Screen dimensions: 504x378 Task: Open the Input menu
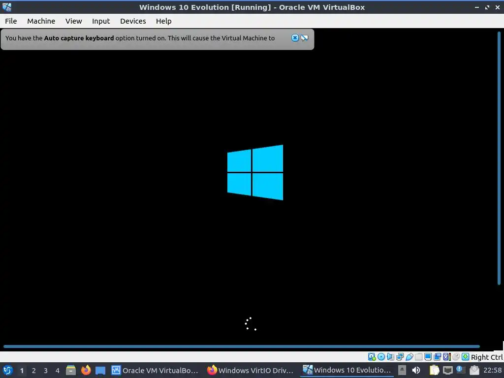tap(101, 21)
